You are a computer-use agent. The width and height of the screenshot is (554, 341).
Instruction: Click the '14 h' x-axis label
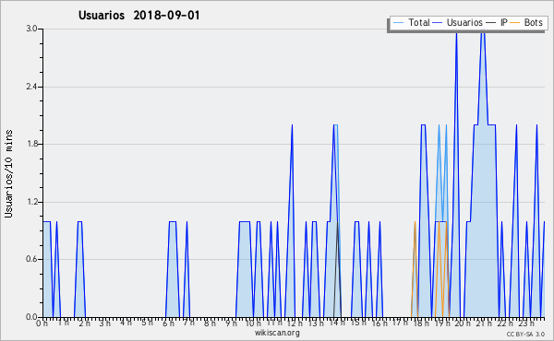pos(336,323)
